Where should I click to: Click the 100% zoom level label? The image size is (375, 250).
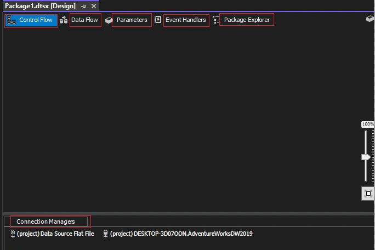click(367, 124)
